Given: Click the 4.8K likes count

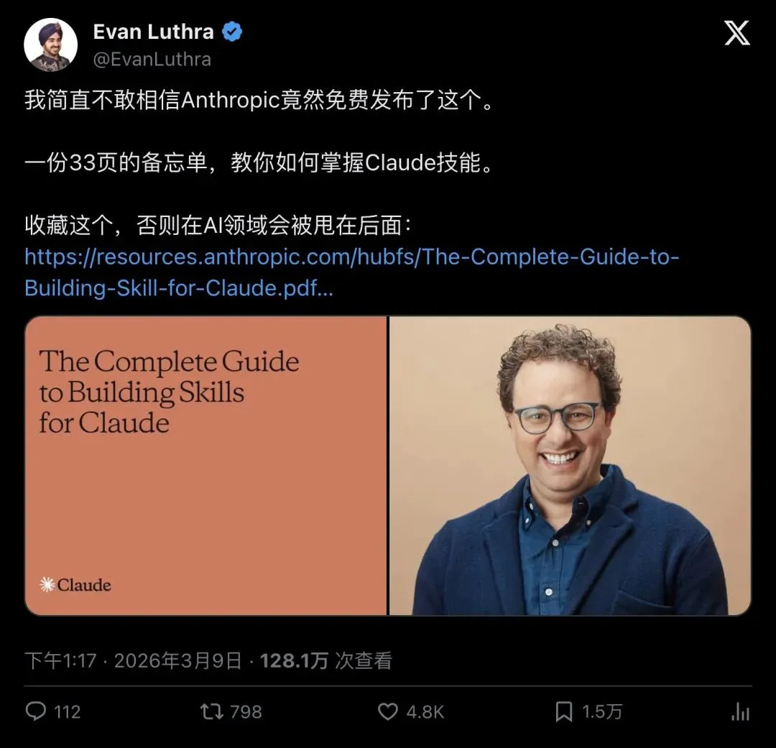Looking at the screenshot, I should [425, 712].
